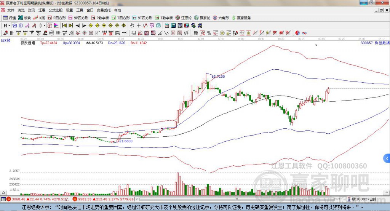The width and height of the screenshot is (390, 211).
Task: Open the T四方形 tool
Action: (x=121, y=18)
